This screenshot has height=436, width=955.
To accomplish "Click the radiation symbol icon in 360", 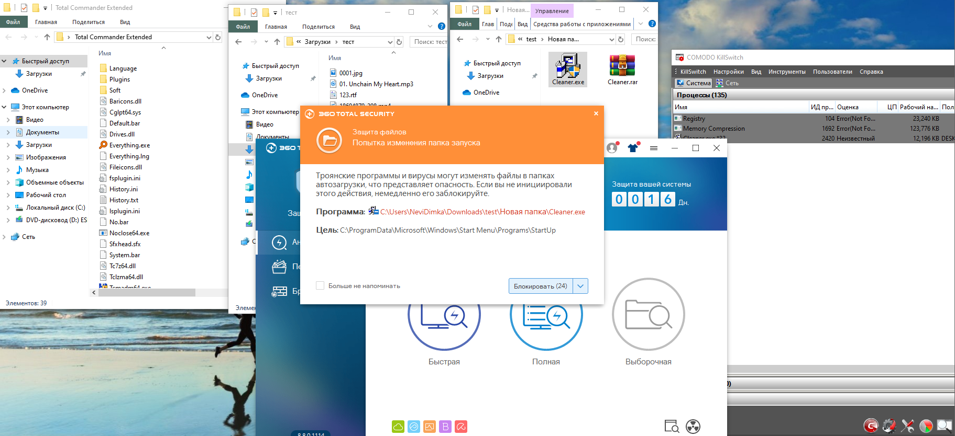I will pyautogui.click(x=693, y=427).
